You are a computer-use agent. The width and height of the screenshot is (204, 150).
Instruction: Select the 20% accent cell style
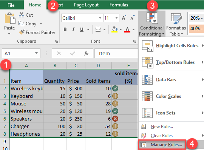(x=196, y=18)
